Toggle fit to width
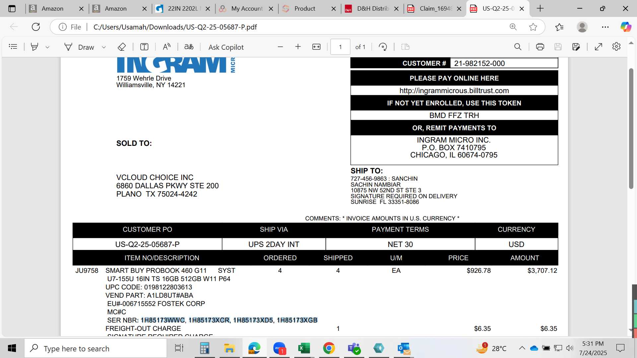Screen dimensions: 637x358 pyautogui.click(x=317, y=47)
